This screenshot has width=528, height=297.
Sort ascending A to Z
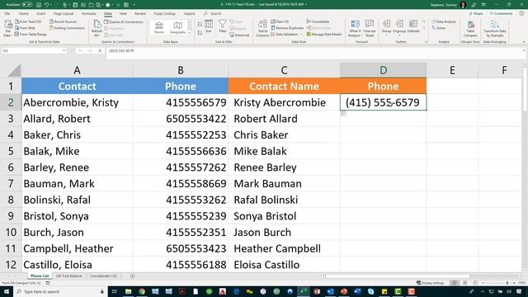[x=200, y=24]
